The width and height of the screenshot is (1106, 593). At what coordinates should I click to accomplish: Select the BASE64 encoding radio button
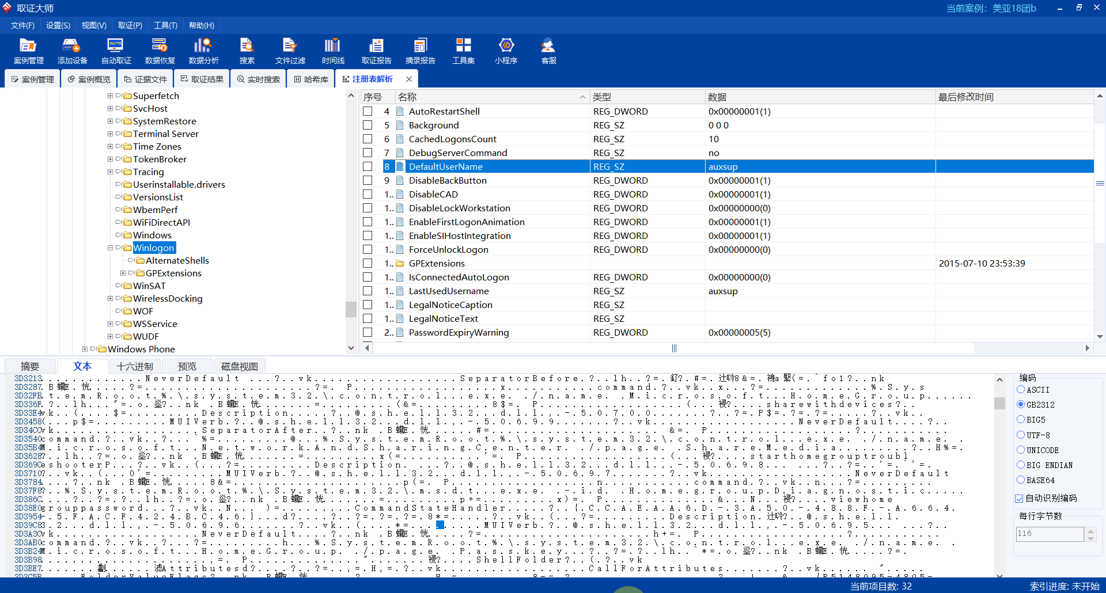pos(1021,480)
